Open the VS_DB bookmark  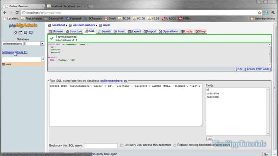[x=153, y=19]
